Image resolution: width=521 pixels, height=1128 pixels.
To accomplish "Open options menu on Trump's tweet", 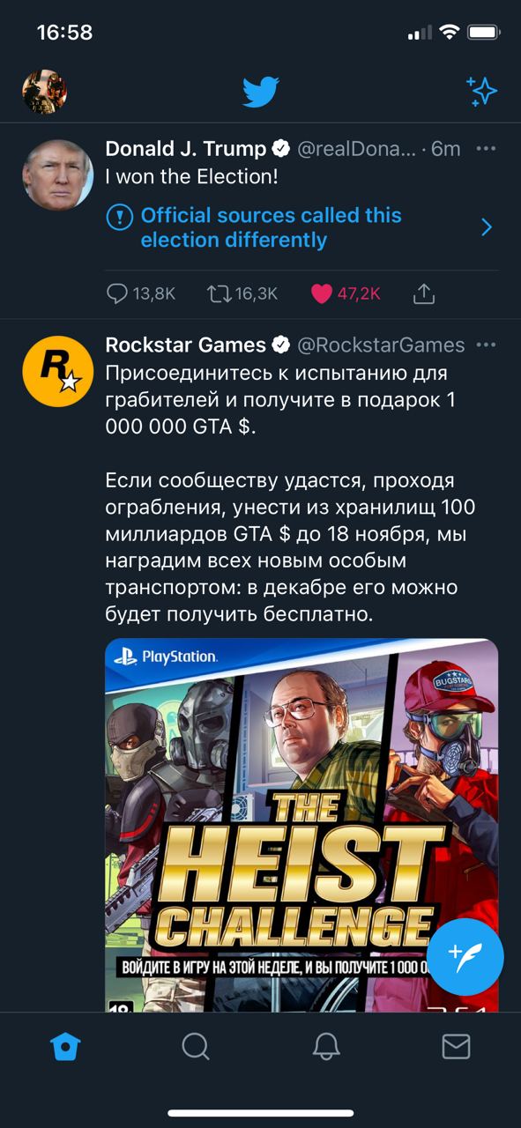I will pos(486,149).
